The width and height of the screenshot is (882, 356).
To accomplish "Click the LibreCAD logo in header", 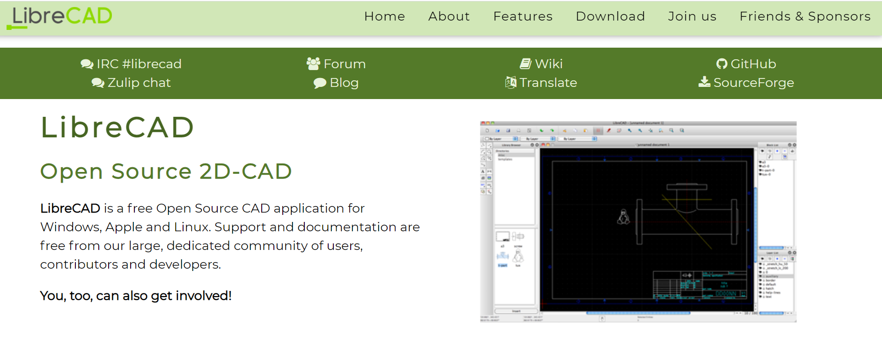I will tap(59, 17).
